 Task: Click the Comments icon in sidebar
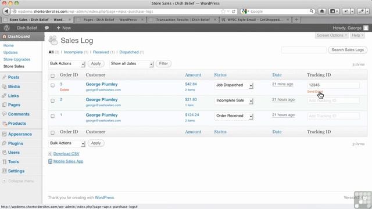pyautogui.click(x=4, y=114)
